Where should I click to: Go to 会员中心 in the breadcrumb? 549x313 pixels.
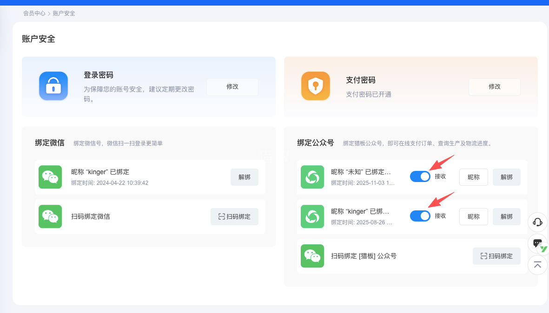(x=34, y=13)
